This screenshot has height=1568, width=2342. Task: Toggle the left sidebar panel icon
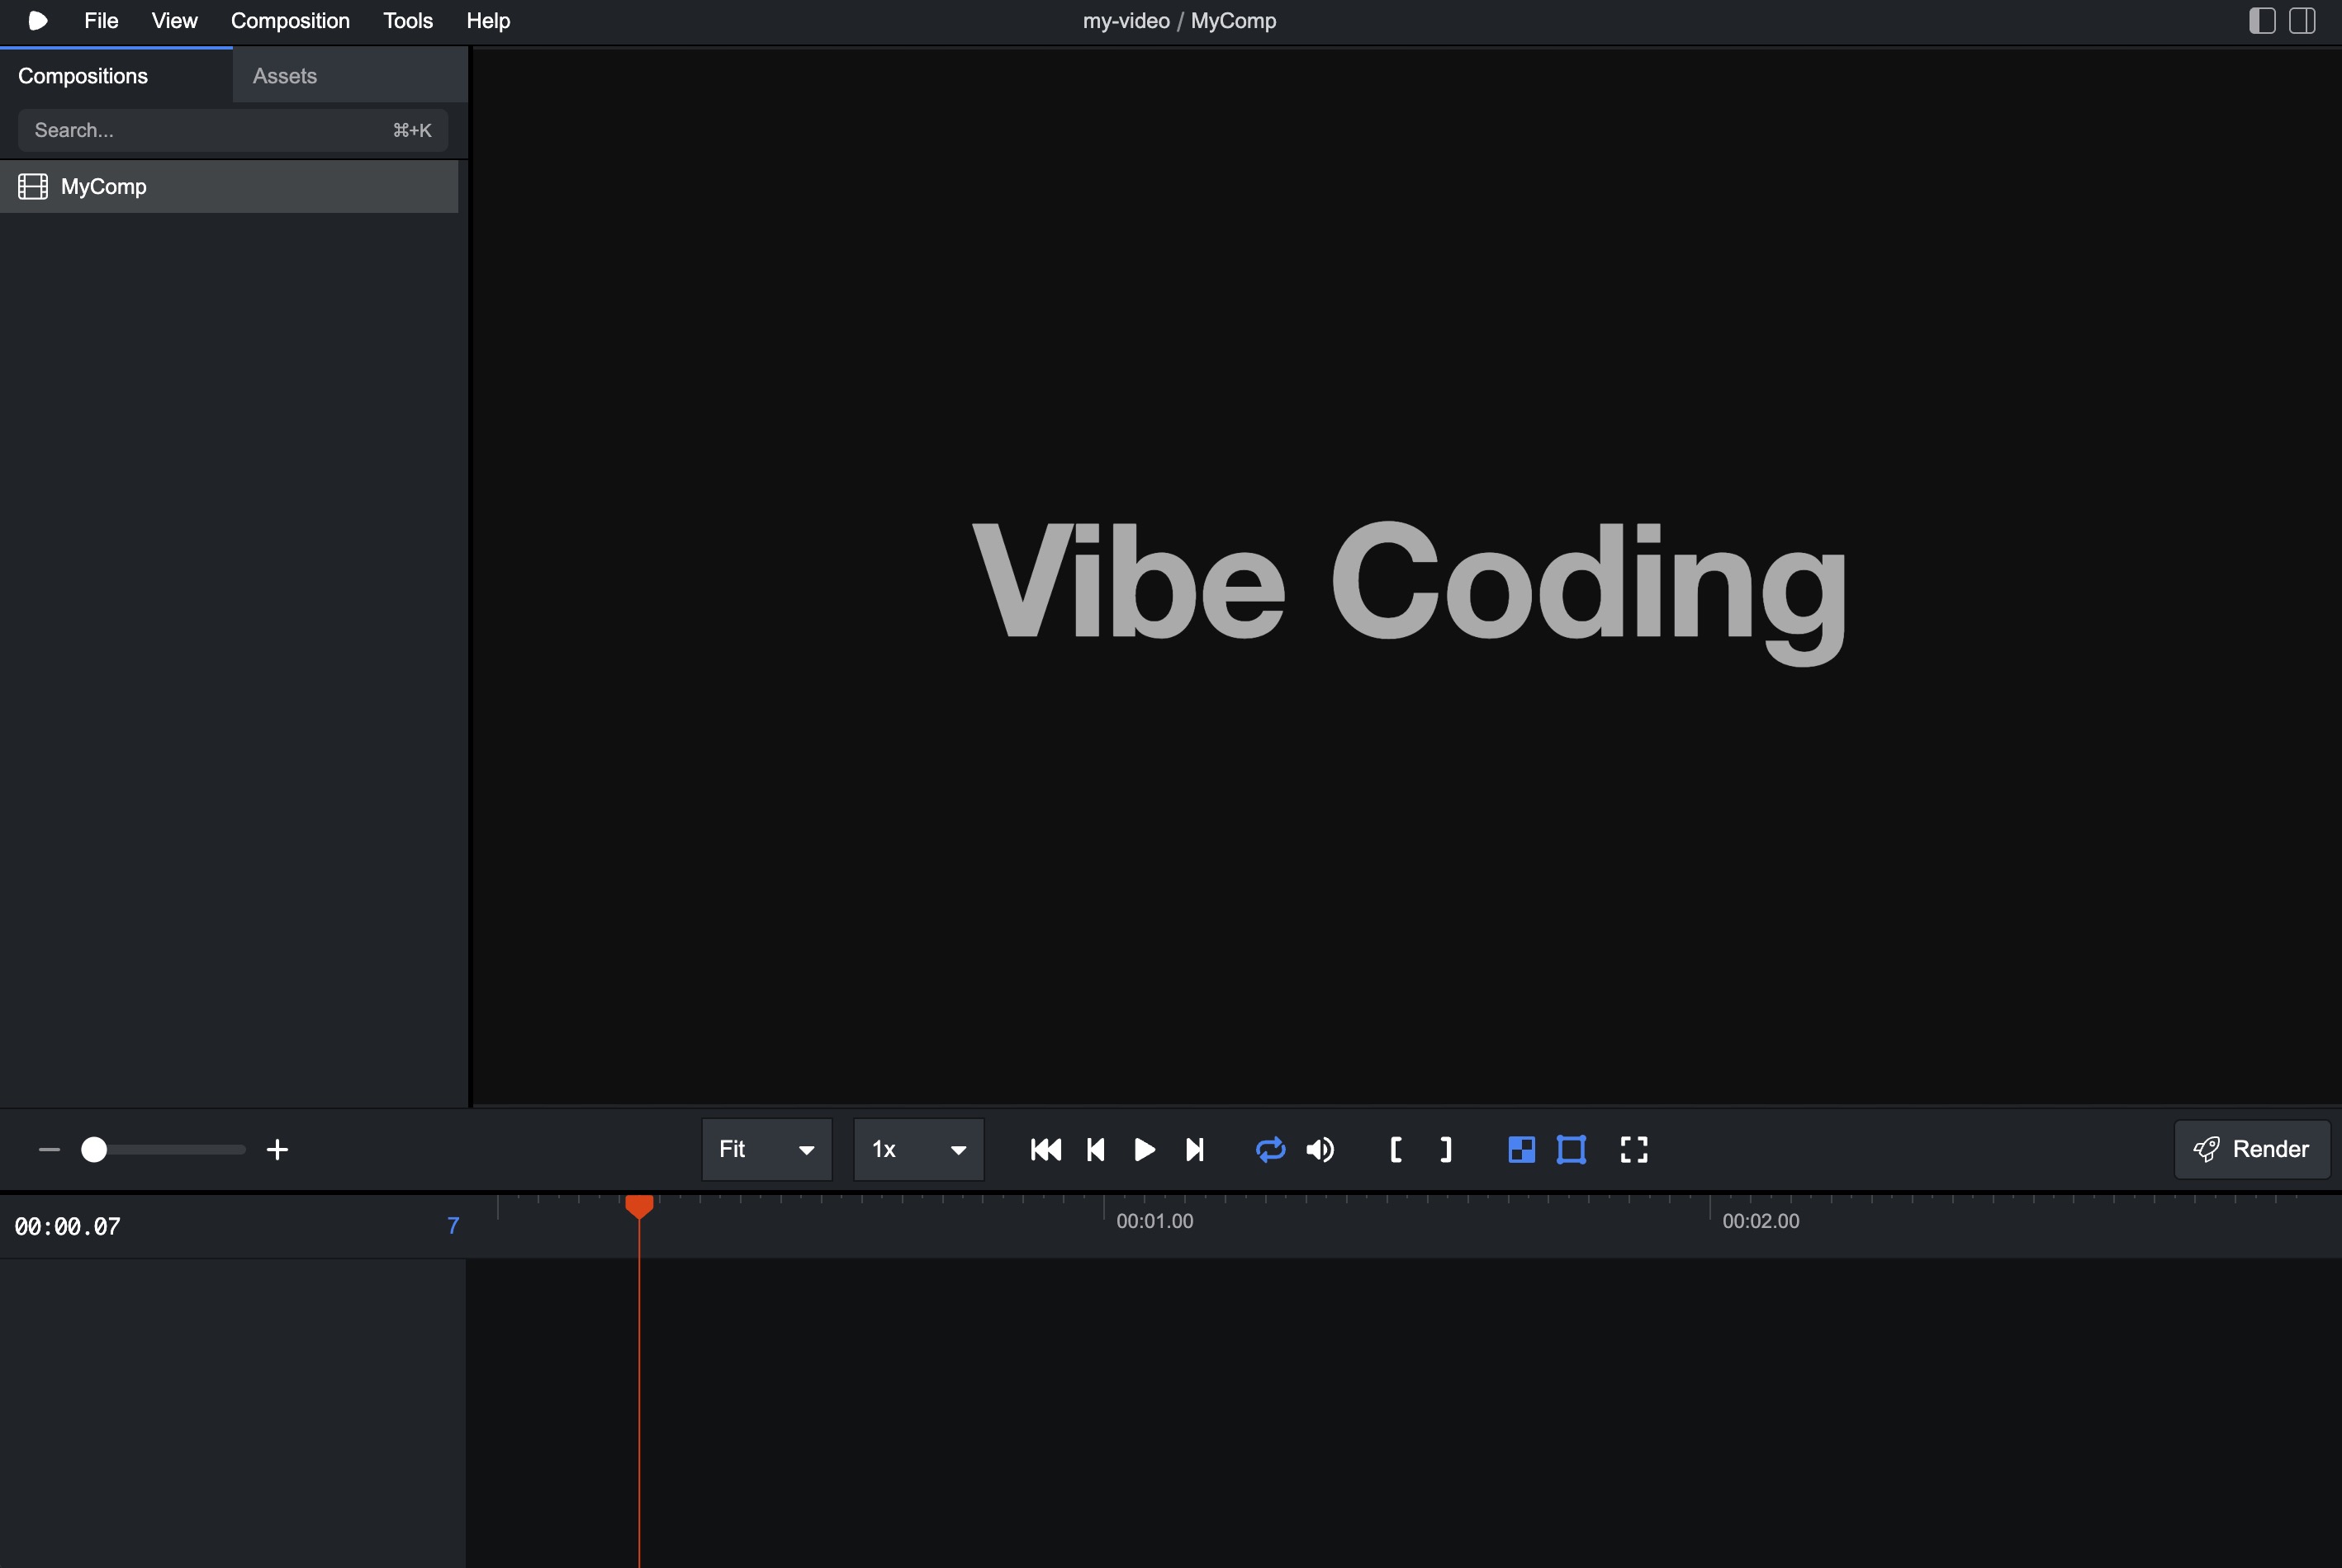point(2262,20)
